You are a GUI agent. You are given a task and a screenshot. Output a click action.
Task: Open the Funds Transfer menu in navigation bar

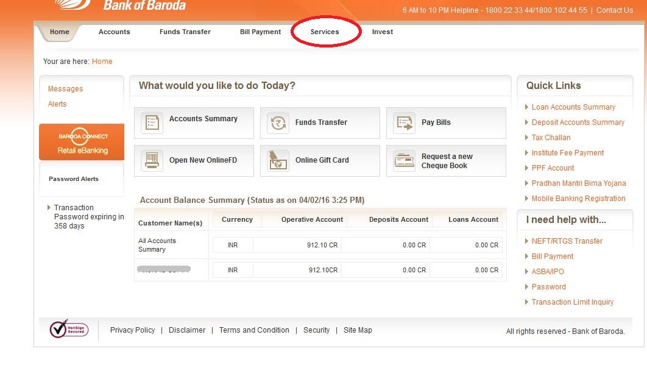pyautogui.click(x=185, y=32)
